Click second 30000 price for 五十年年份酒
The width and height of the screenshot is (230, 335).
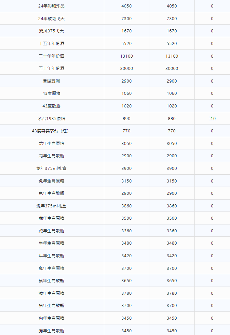pyautogui.click(x=172, y=69)
